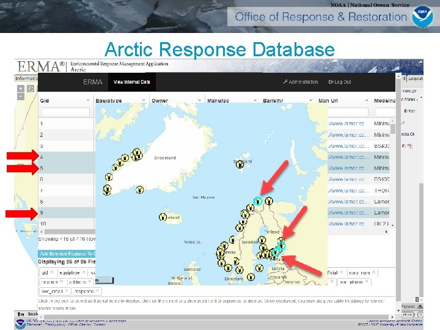Open the Equiptype column menu arrow
Image resolution: width=440 pixels, height=330 pixels.
point(144,100)
